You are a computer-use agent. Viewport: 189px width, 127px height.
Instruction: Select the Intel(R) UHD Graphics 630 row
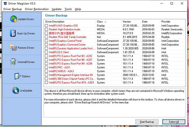pyautogui.click(x=115, y=26)
